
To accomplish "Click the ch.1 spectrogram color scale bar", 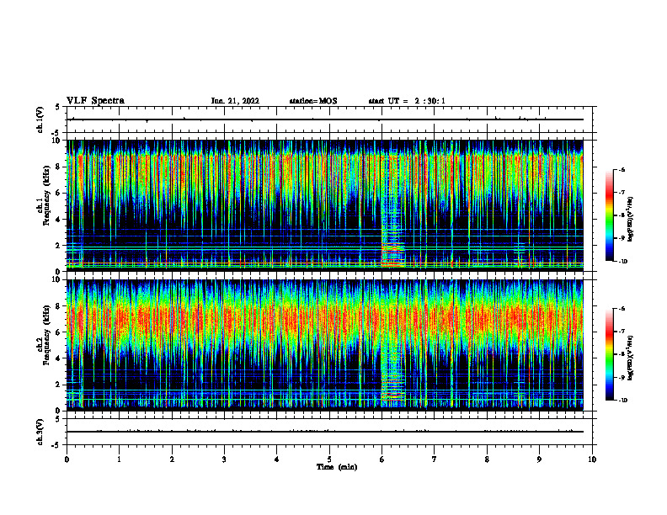I will click(610, 215).
